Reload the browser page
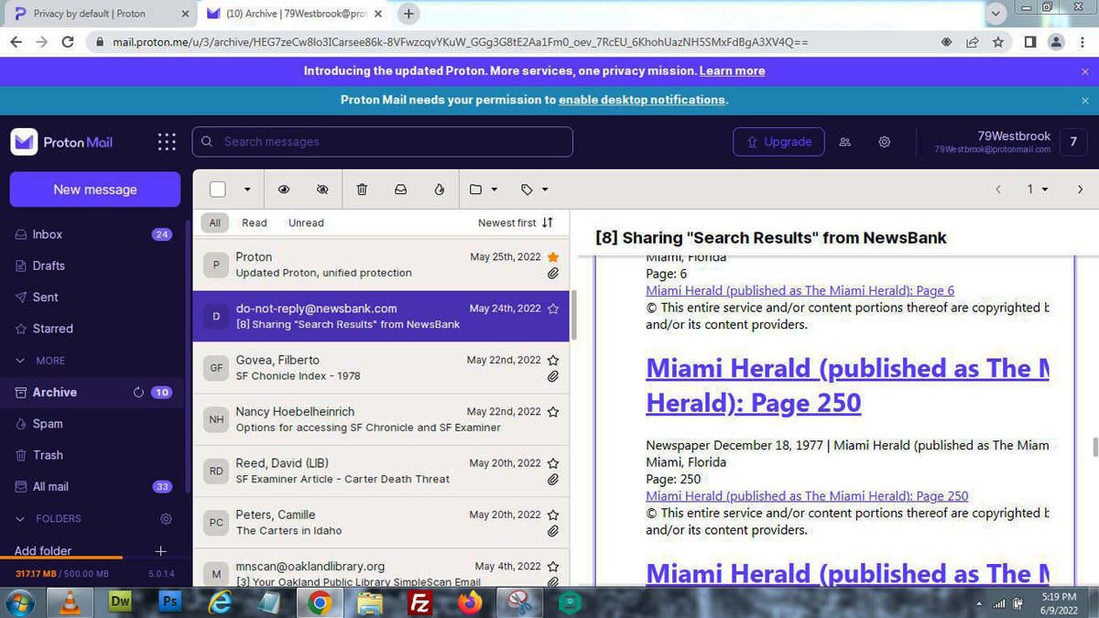Viewport: 1099px width, 618px height. [68, 42]
